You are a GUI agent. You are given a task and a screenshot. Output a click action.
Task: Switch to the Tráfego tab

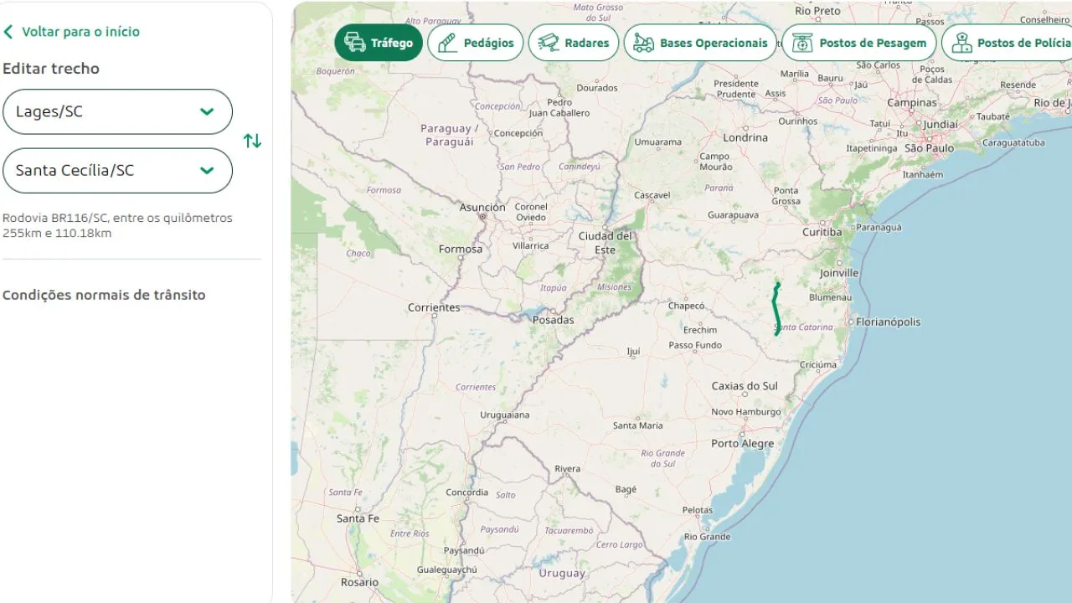point(378,42)
